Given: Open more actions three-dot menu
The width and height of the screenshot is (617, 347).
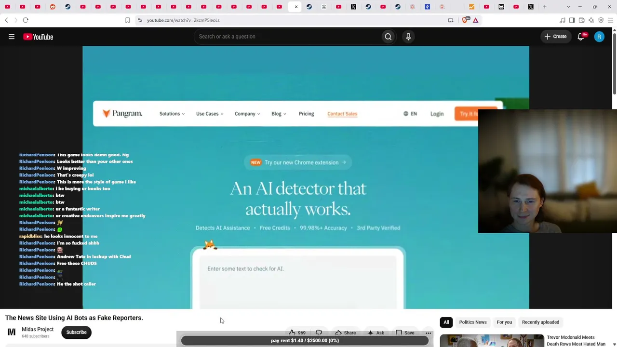Looking at the screenshot, I should [428, 333].
